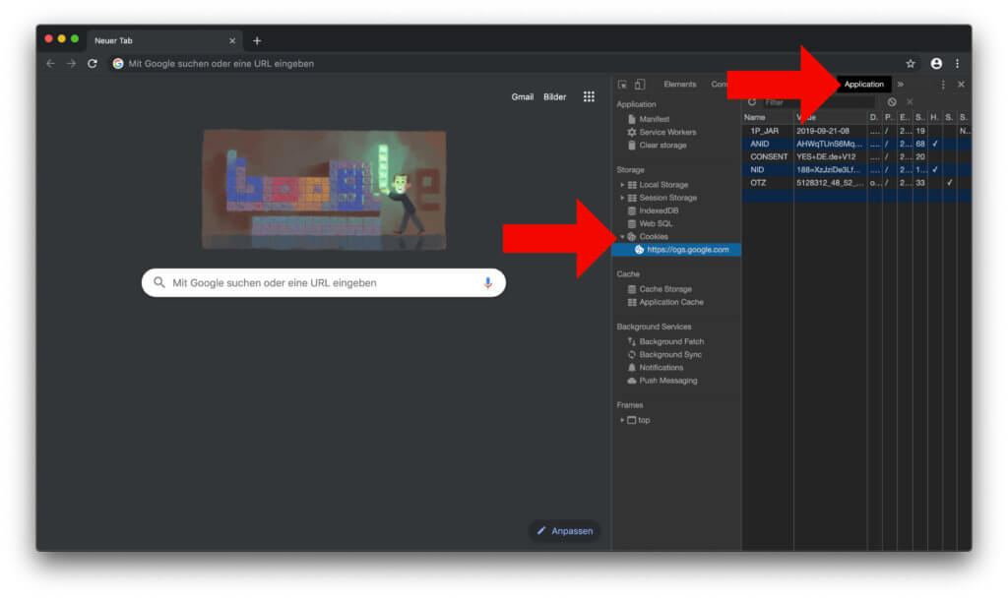1008x599 pixels.
Task: Switch to the Elements tab in DevTools
Action: pos(679,85)
